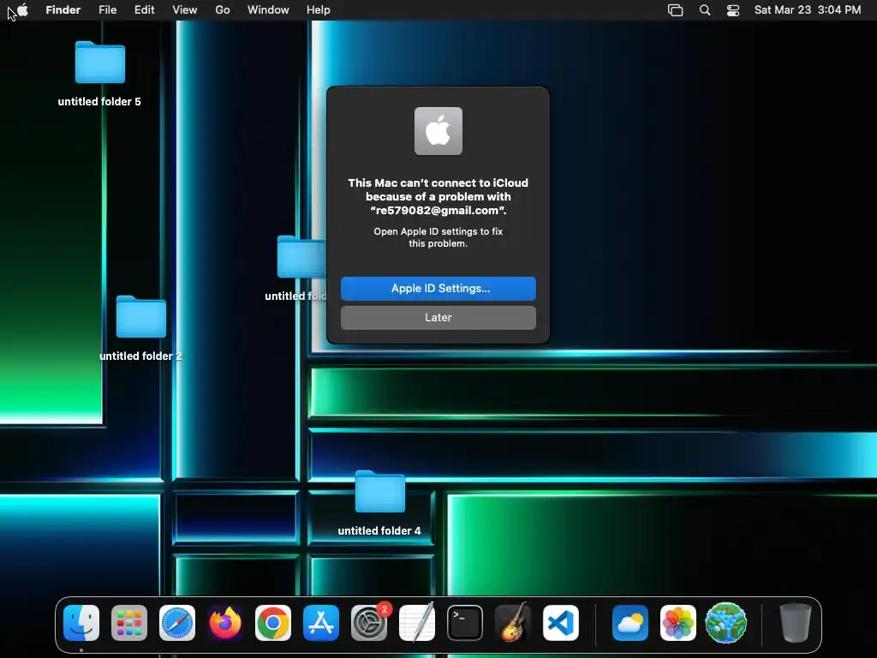
Task: Open System Settings with badge in Dock
Action: 369,623
